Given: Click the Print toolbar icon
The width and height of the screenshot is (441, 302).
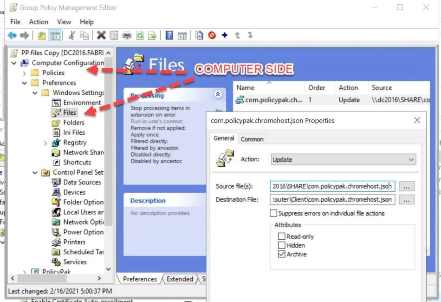Looking at the screenshot, I should (x=127, y=35).
